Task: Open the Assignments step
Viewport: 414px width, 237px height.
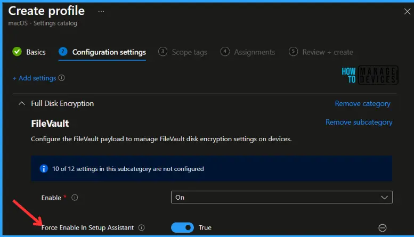Action: [x=248, y=52]
